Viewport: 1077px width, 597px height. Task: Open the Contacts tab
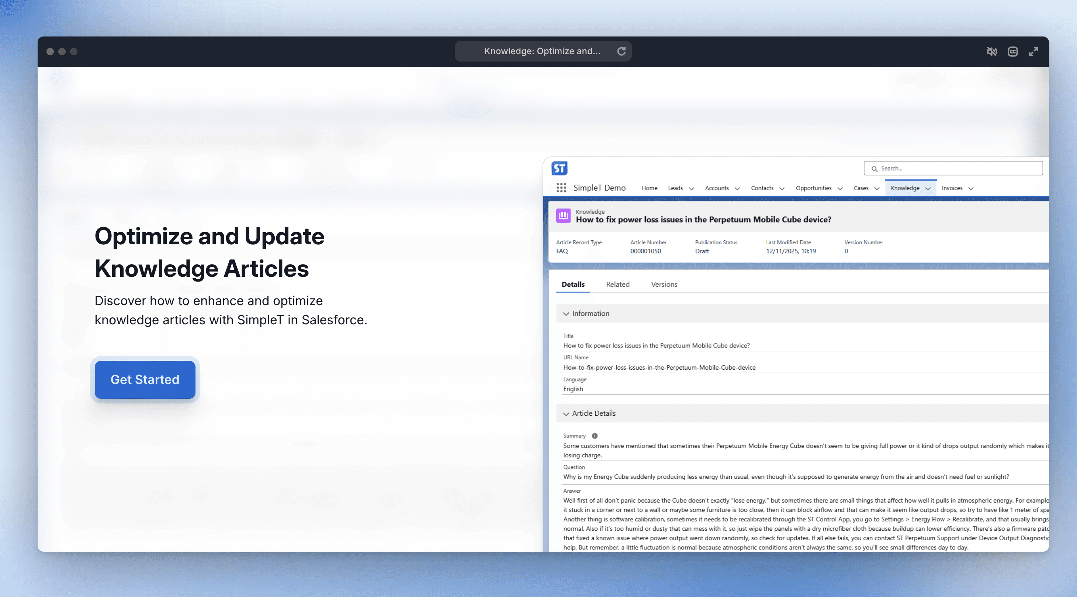pos(762,188)
